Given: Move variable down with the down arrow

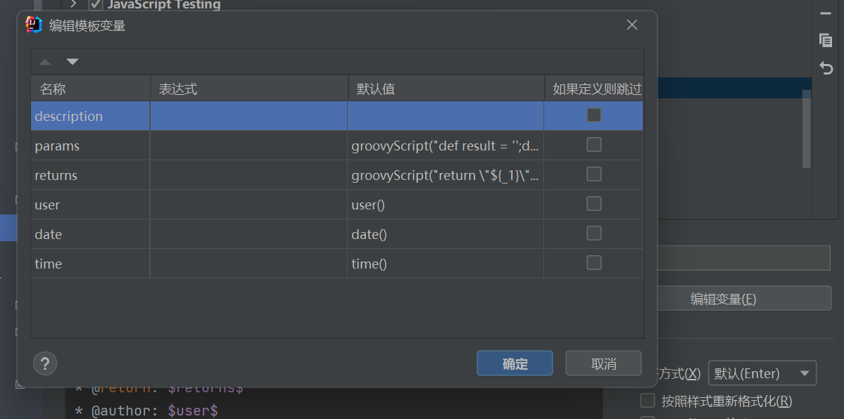Looking at the screenshot, I should (72, 62).
